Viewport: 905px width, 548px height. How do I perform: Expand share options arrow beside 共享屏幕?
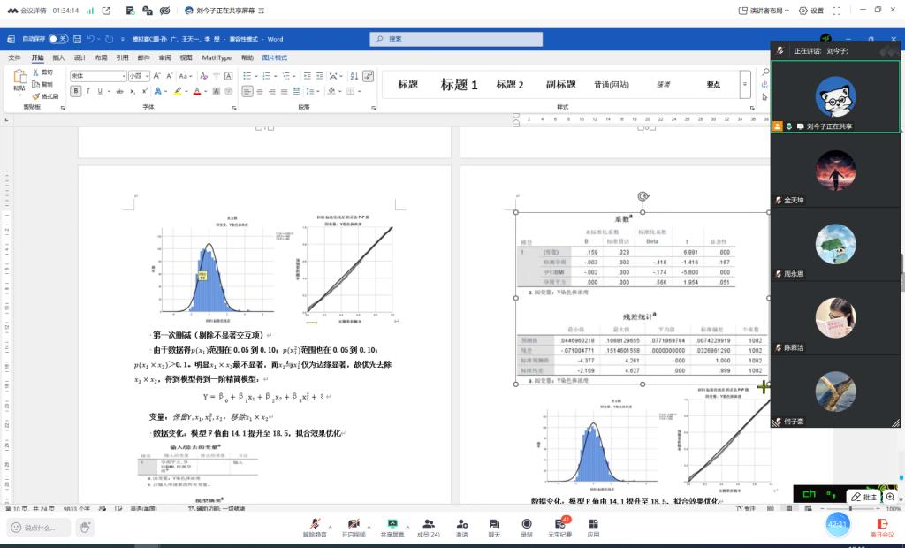click(407, 527)
